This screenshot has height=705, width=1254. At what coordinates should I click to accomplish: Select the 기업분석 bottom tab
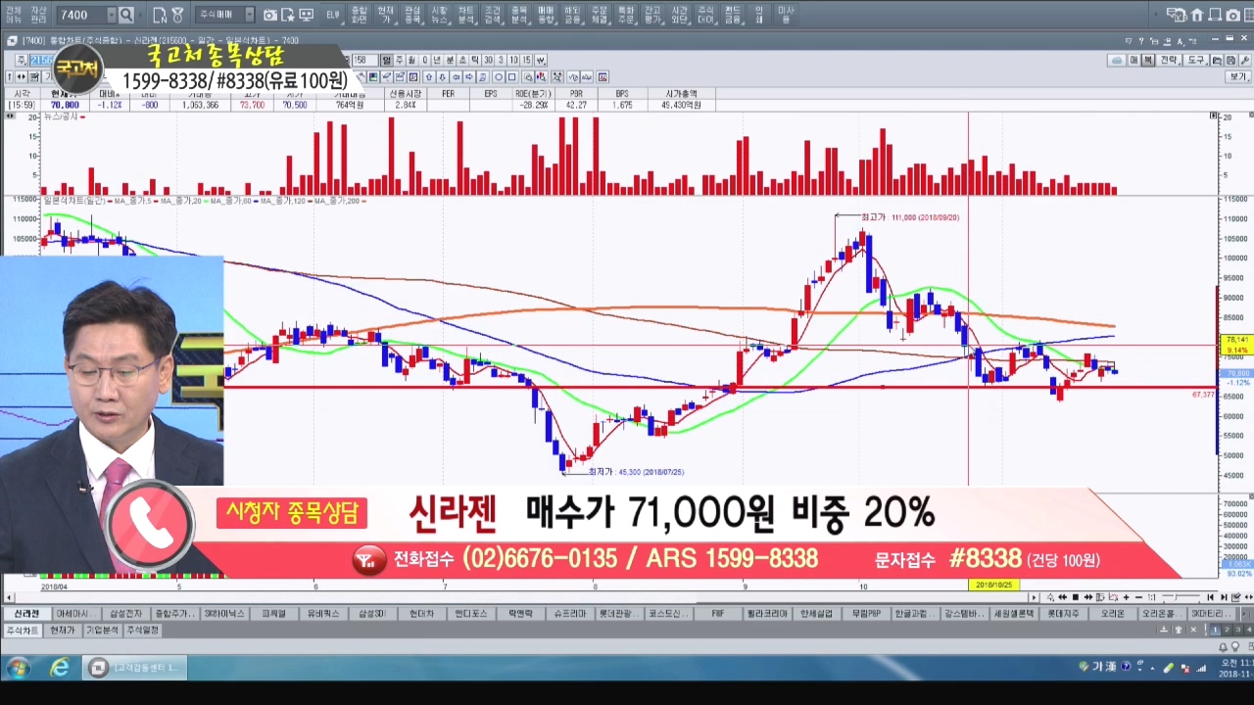(102, 631)
